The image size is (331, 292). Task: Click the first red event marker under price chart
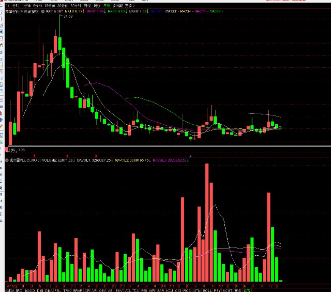(35, 156)
